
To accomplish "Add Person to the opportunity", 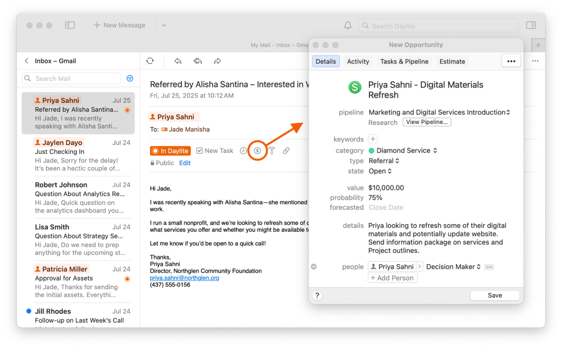I will point(392,278).
